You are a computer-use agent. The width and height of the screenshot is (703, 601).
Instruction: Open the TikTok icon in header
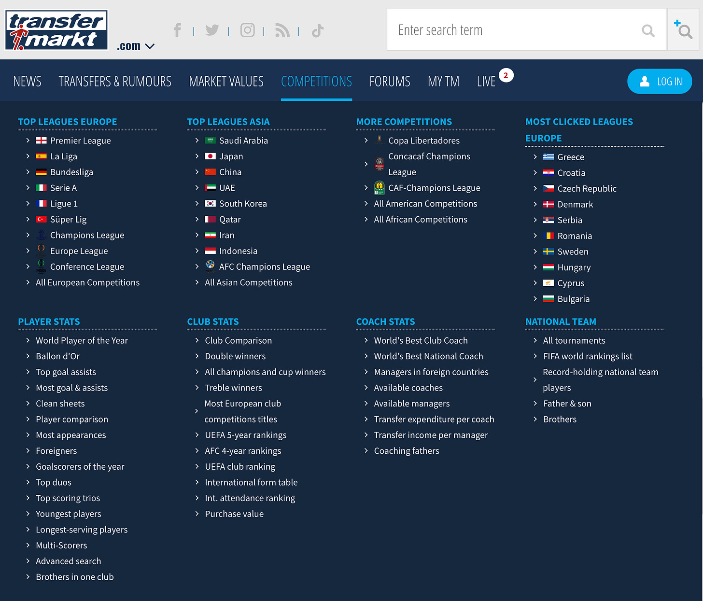pyautogui.click(x=317, y=31)
